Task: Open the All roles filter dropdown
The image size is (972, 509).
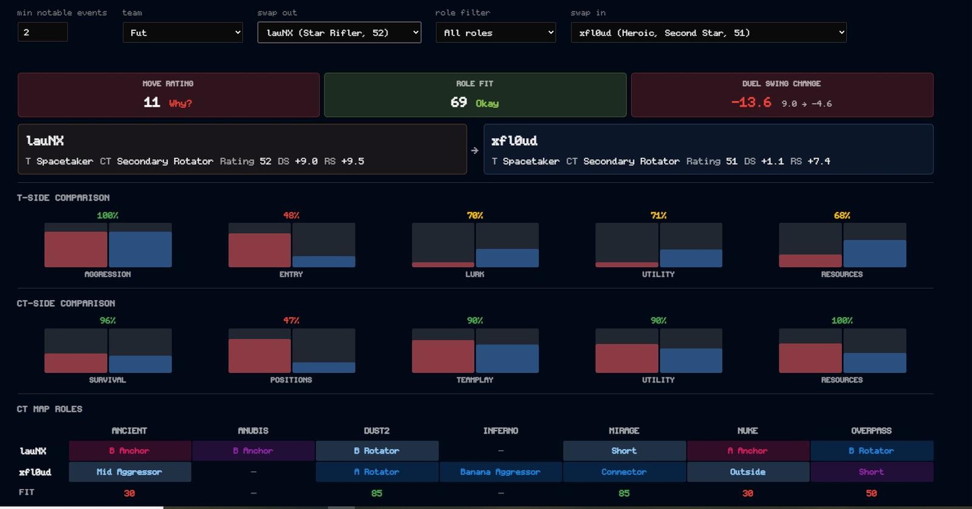Action: click(x=496, y=33)
